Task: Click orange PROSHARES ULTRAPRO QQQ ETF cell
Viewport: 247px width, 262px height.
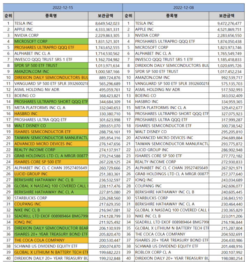Action: click(51, 47)
